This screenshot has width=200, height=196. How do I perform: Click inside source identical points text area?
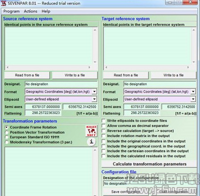pyautogui.click(x=49, y=46)
